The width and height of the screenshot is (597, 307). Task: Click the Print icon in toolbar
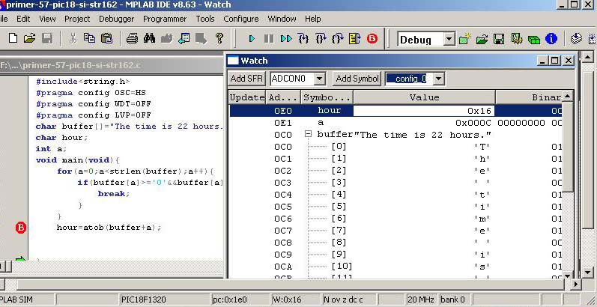pos(132,38)
